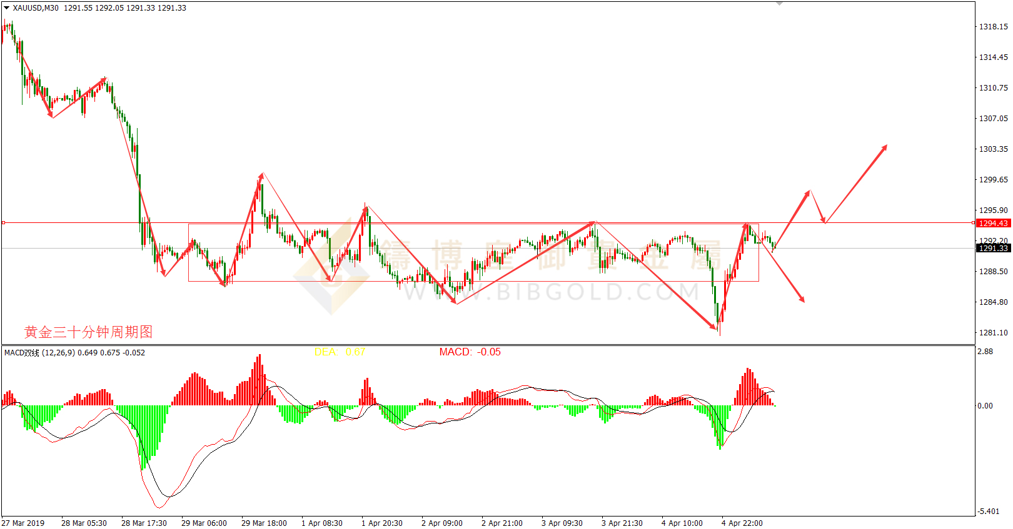Click the black 1291.33 current price tag
The width and height of the screenshot is (1013, 529).
(x=993, y=248)
